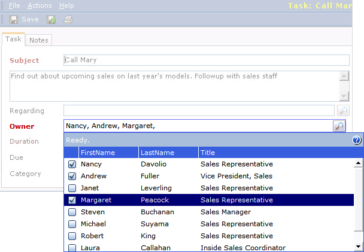This screenshot has height=252, width=364.
Task: Click the Subject field containing Call Mary
Action: pos(207,60)
